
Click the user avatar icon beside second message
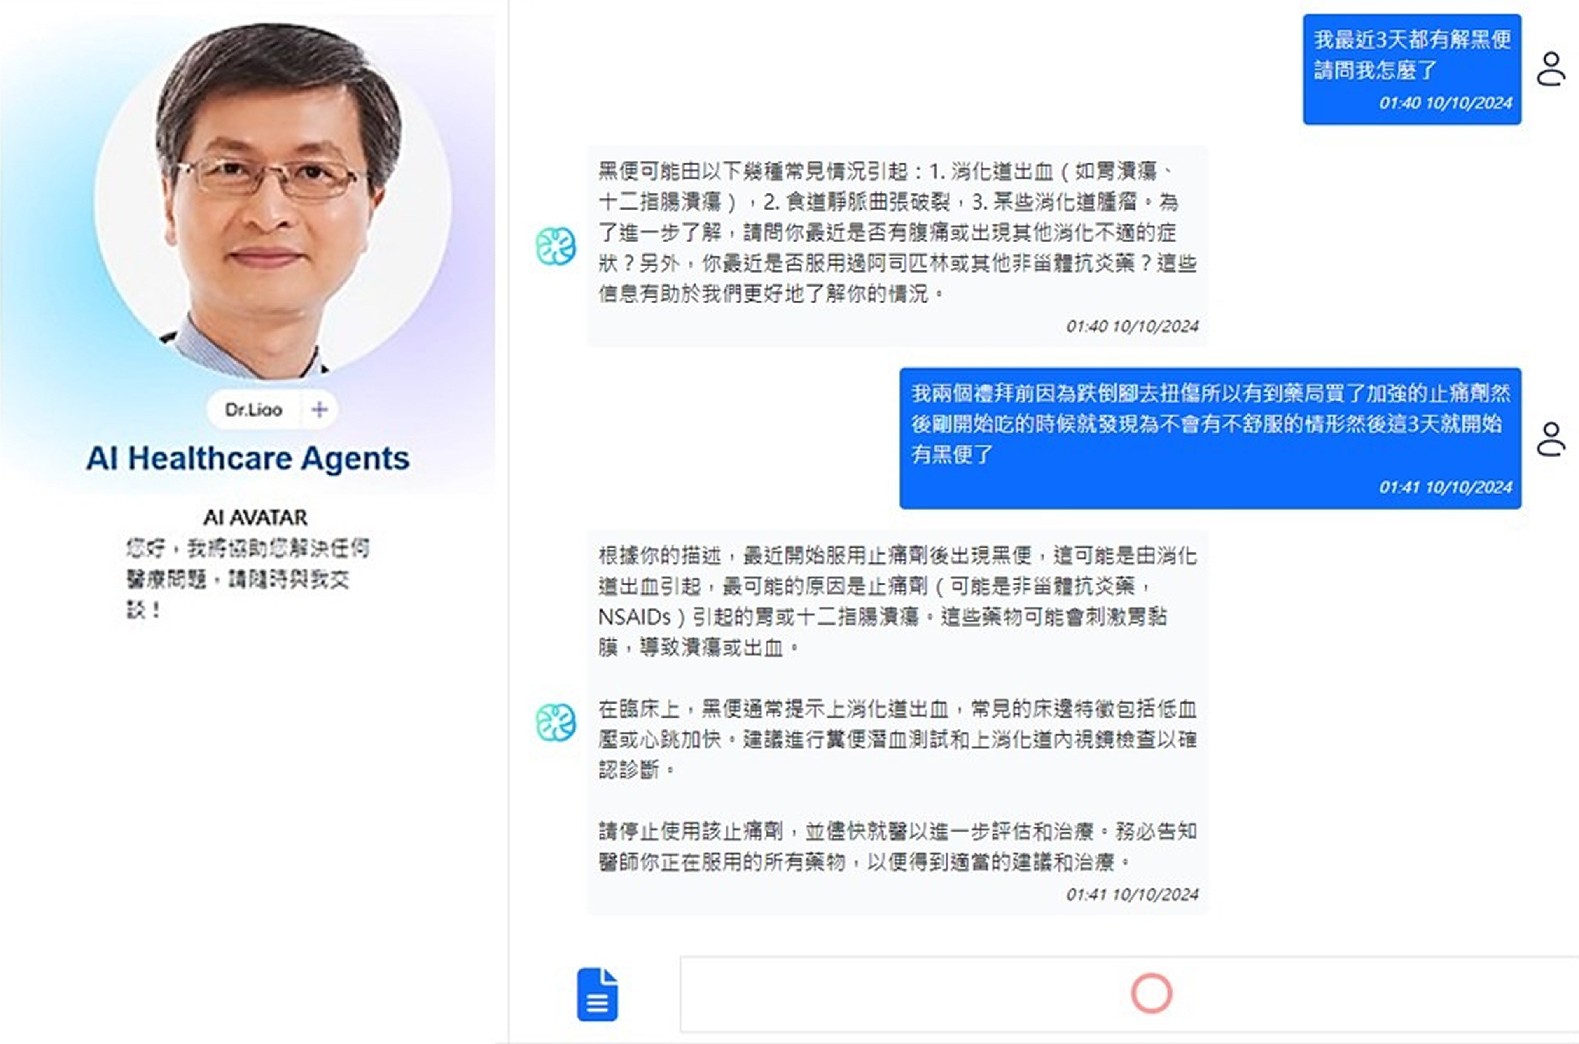(x=1551, y=439)
